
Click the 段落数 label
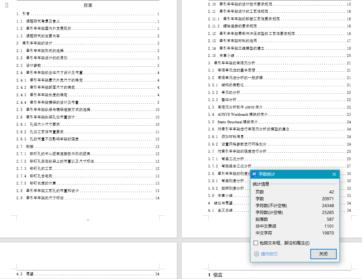(261, 219)
